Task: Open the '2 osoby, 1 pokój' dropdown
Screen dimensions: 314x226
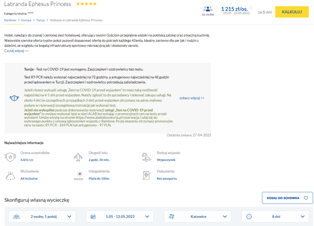Action: [42, 216]
